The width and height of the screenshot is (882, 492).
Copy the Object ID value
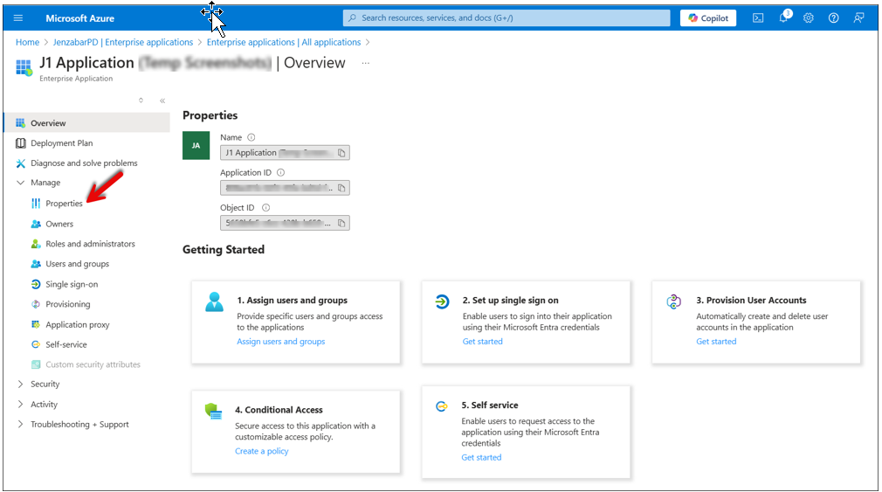(341, 223)
